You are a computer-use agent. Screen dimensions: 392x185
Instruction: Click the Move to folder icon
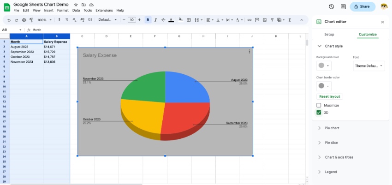(x=83, y=5)
